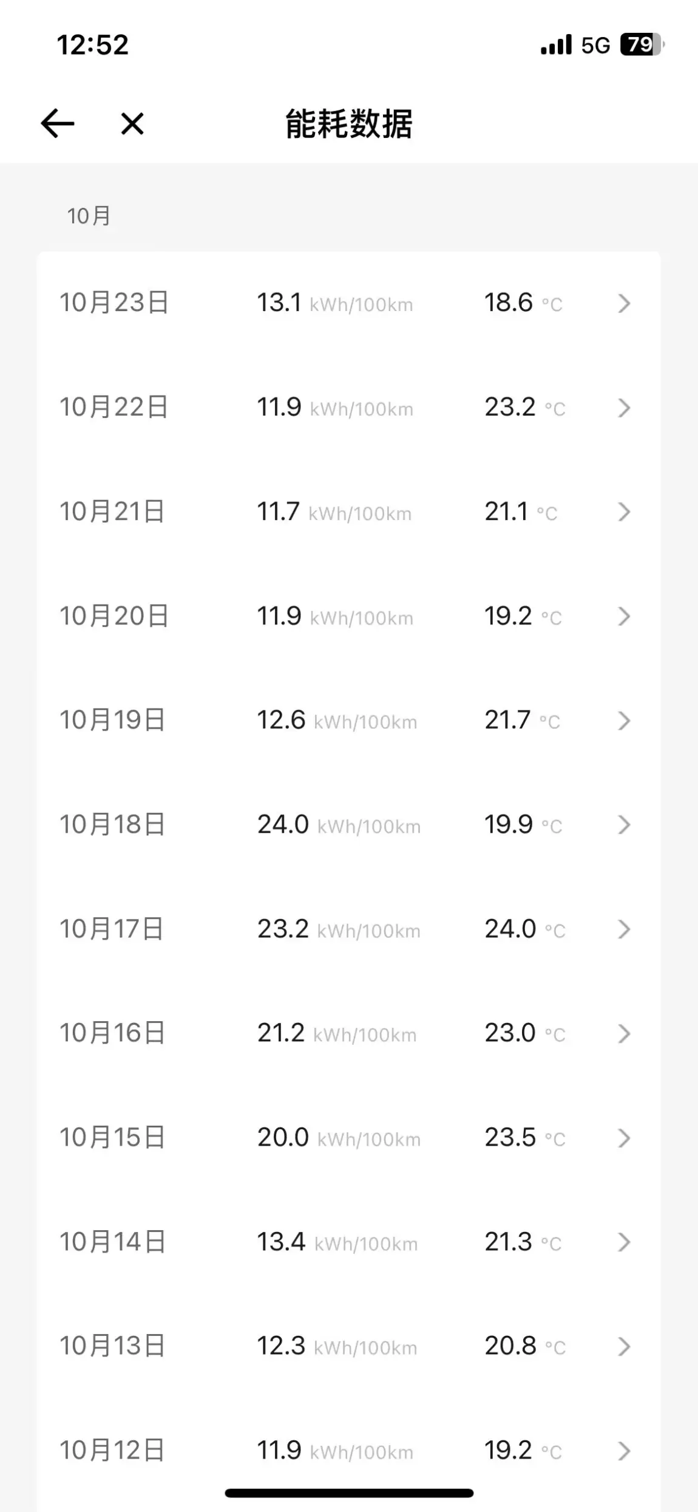Tap the back arrow icon
This screenshot has height=1512, width=698.
click(x=58, y=123)
